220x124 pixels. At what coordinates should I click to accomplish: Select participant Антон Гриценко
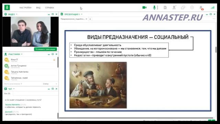click(30, 66)
